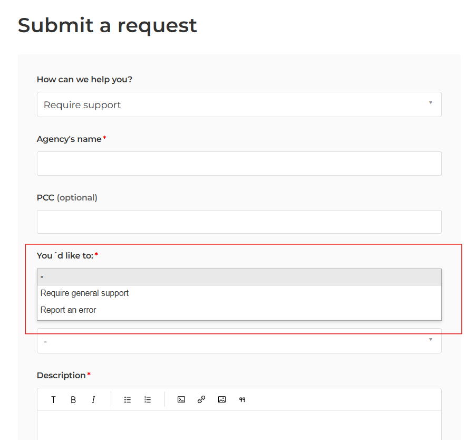Insert a block quote
Viewport: 476px width, 440px height.
242,400
